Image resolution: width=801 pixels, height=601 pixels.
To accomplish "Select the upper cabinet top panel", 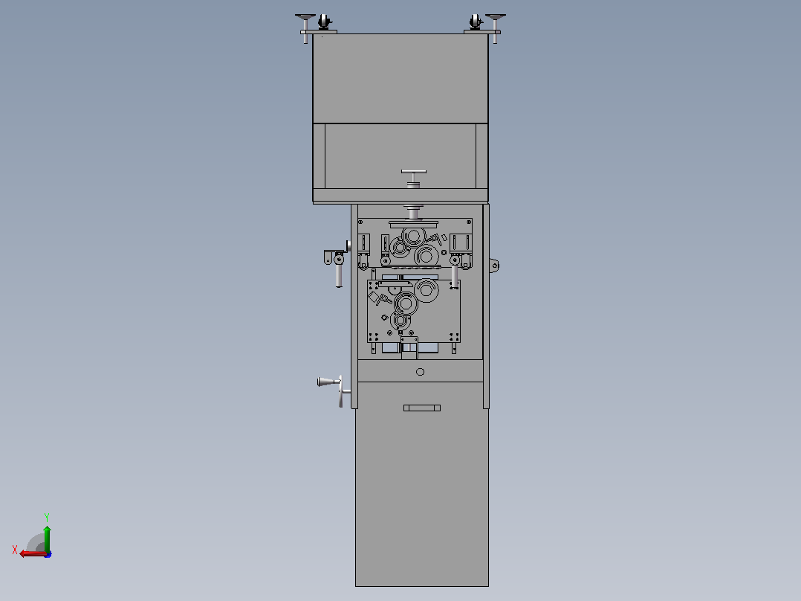I will pos(400,78).
